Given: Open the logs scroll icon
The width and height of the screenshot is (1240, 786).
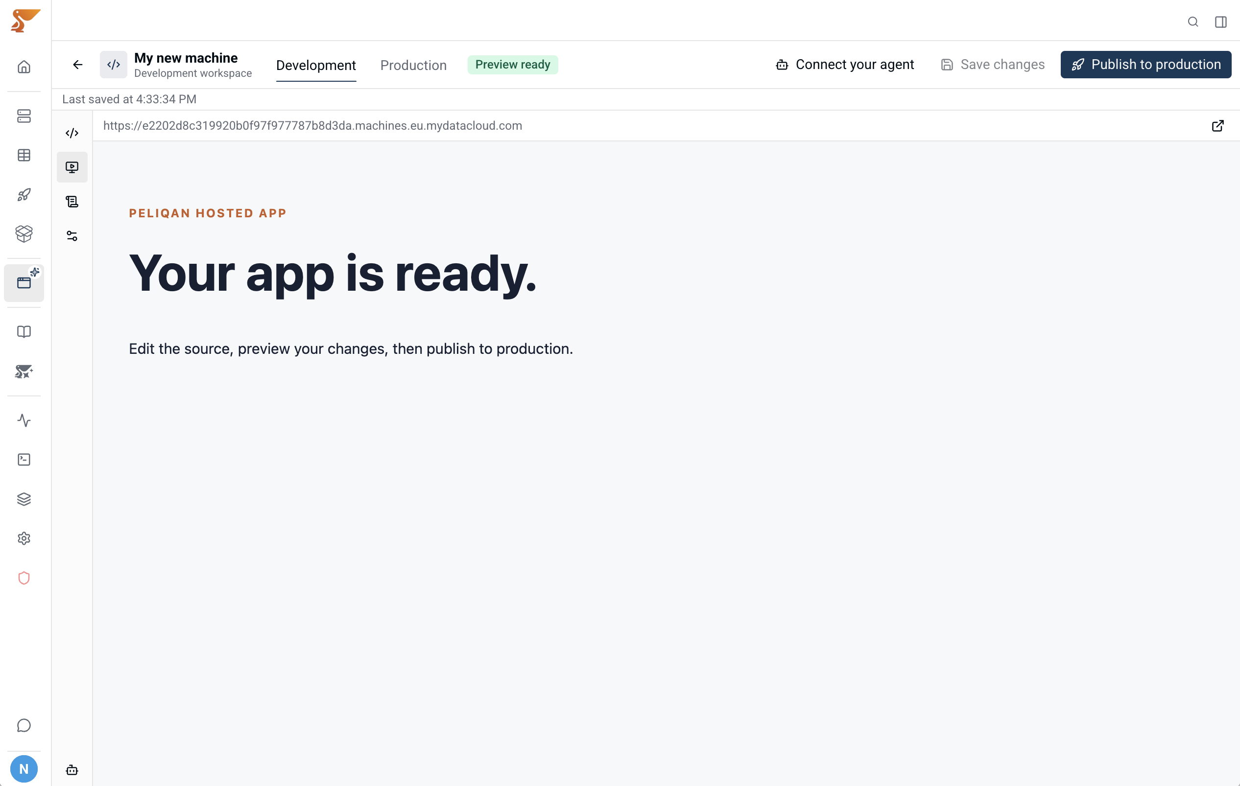Looking at the screenshot, I should [x=72, y=201].
